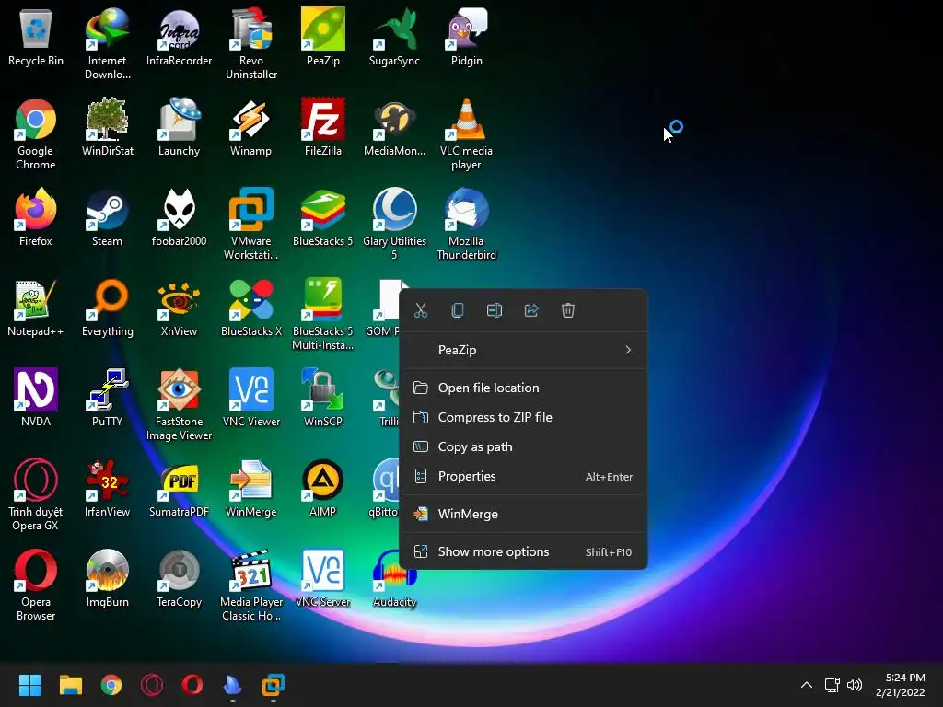Select the IrfanView desktop shortcut

(x=107, y=488)
